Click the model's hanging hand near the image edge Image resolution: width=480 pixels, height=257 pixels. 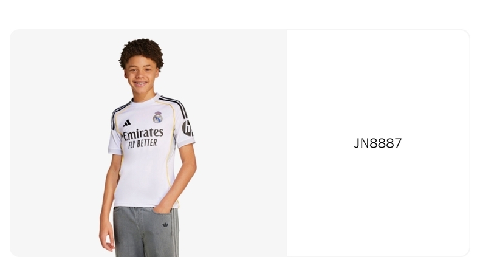tap(106, 235)
